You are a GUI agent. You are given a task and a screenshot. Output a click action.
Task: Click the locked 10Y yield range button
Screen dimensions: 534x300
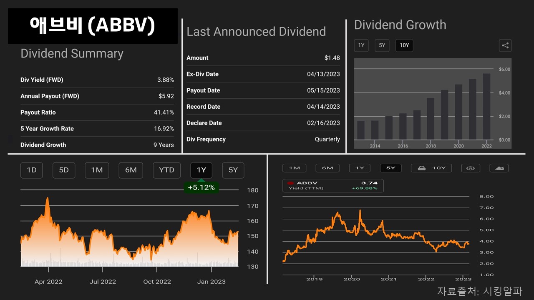[x=431, y=168]
